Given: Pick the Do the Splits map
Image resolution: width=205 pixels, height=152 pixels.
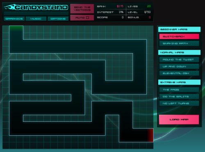Looking at the screenshot, I should (x=179, y=96).
